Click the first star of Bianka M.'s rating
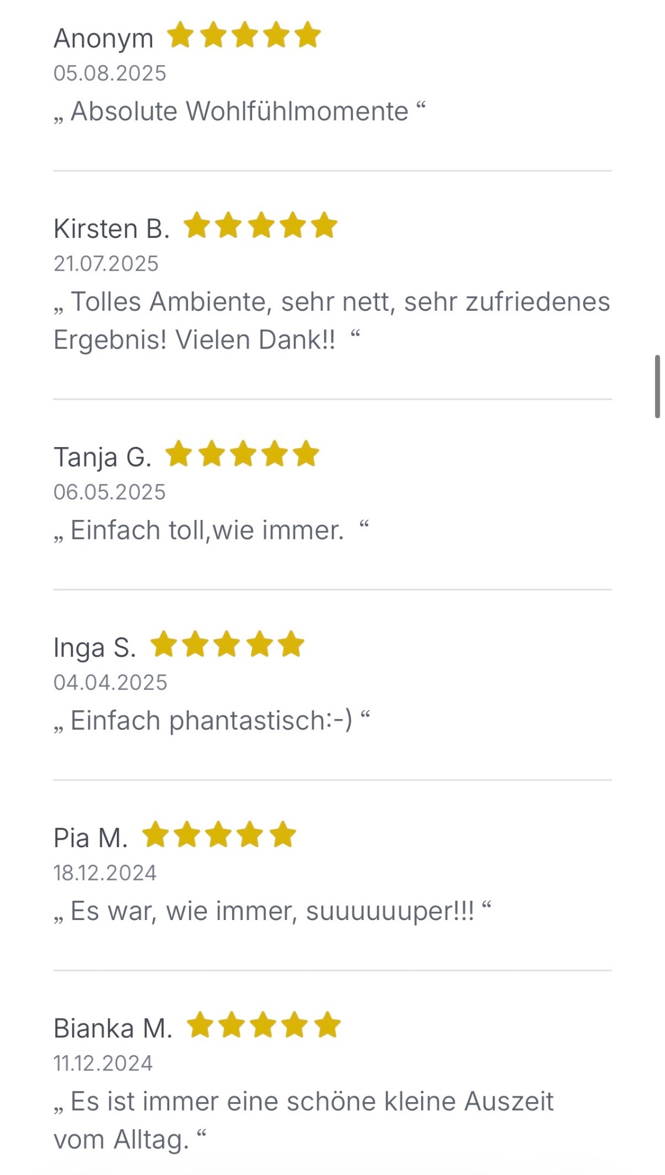This screenshot has height=1175, width=665. [x=200, y=1025]
